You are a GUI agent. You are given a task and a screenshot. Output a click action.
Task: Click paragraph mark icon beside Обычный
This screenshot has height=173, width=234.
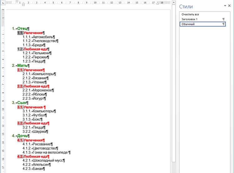point(223,24)
